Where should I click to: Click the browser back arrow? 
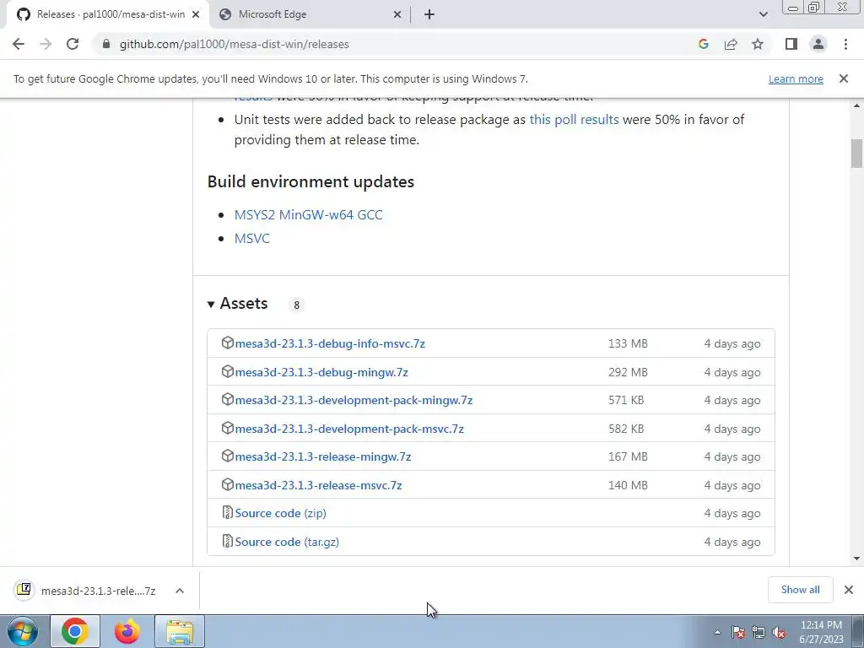pos(19,44)
